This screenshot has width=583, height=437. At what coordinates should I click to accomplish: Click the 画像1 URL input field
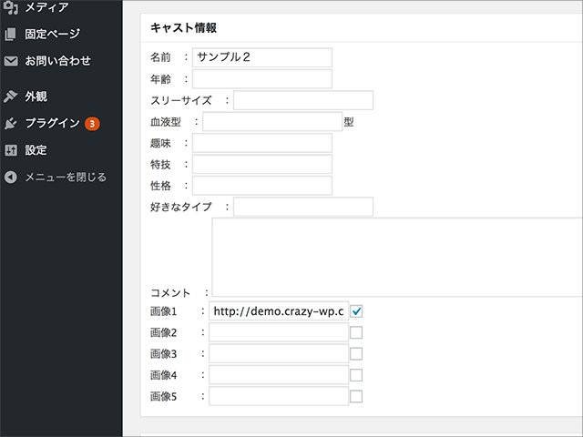[278, 311]
